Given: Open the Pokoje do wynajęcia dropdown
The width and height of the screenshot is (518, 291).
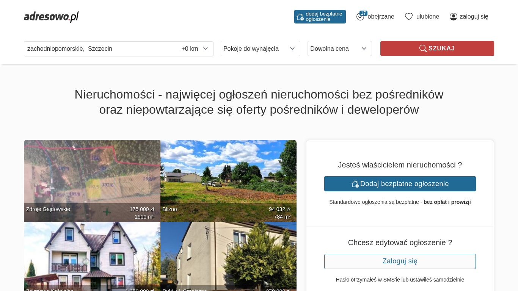Looking at the screenshot, I should click(x=260, y=48).
